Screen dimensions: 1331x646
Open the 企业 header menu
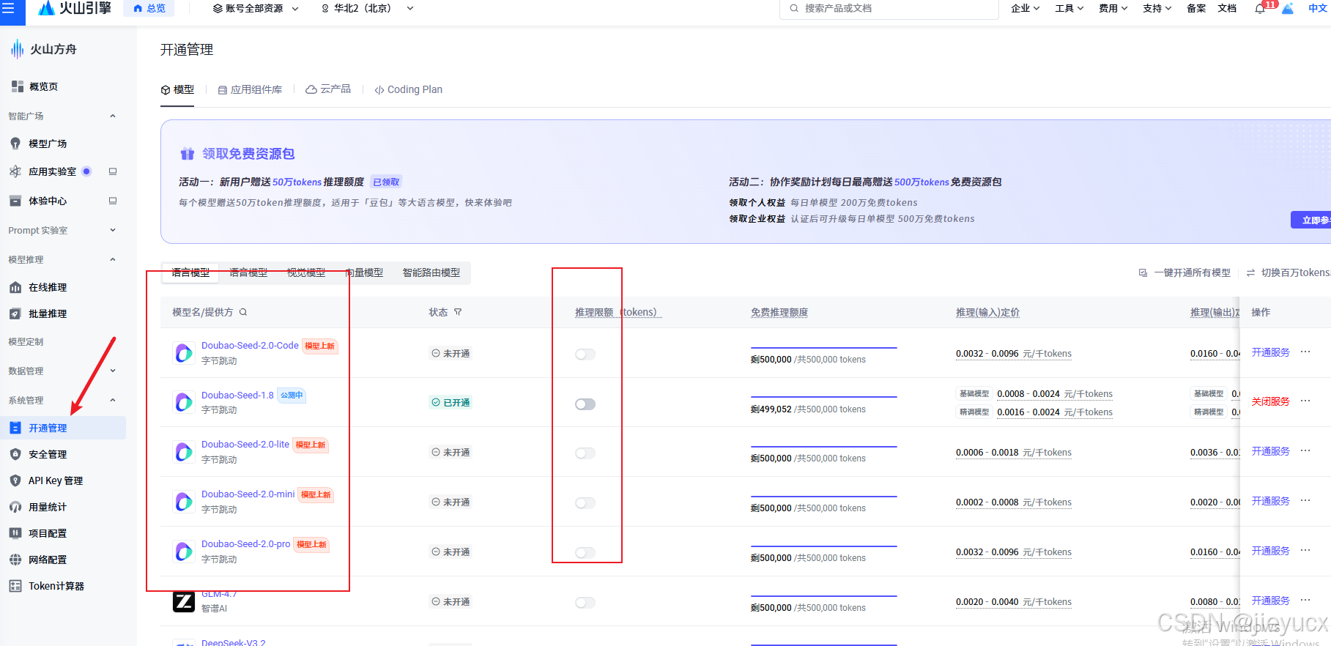[1025, 9]
